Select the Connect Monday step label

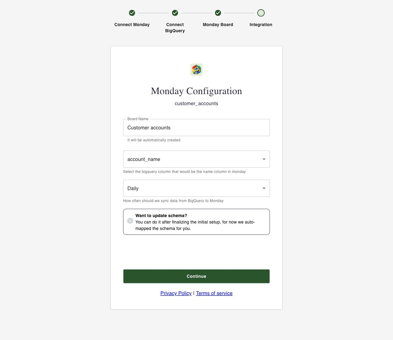pos(132,25)
